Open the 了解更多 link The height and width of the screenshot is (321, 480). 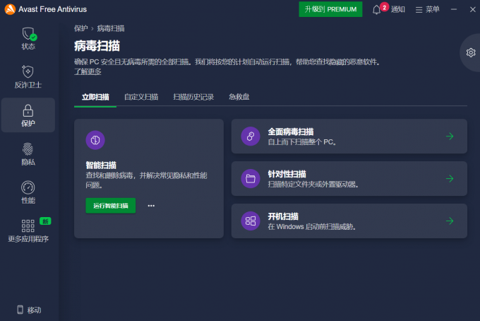click(x=88, y=71)
